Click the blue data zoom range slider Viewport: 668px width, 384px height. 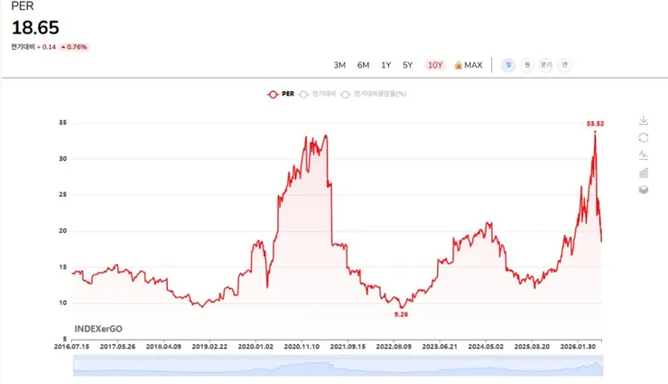click(x=338, y=366)
